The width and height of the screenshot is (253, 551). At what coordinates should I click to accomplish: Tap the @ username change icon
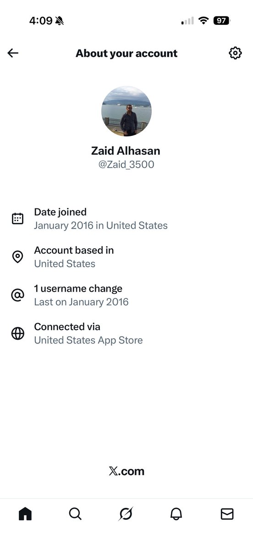(17, 295)
